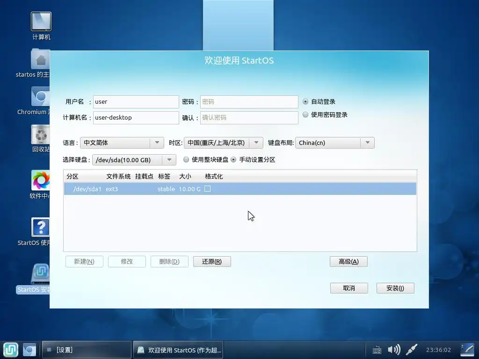The width and height of the screenshot is (479, 359).
Task: Click the 挂载点 column header
Action: click(x=144, y=176)
